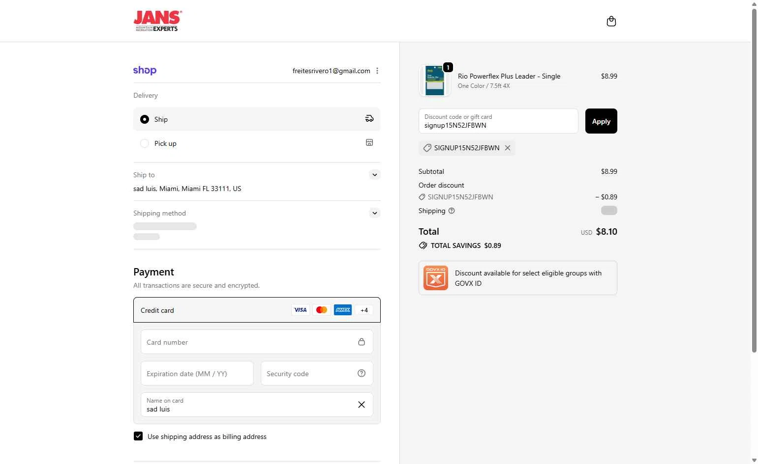Click the order discount amount – $0.89
This screenshot has height=464, width=758.
606,197
